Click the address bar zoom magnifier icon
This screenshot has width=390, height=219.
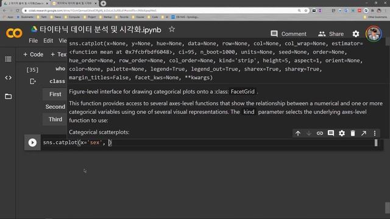(299, 10)
